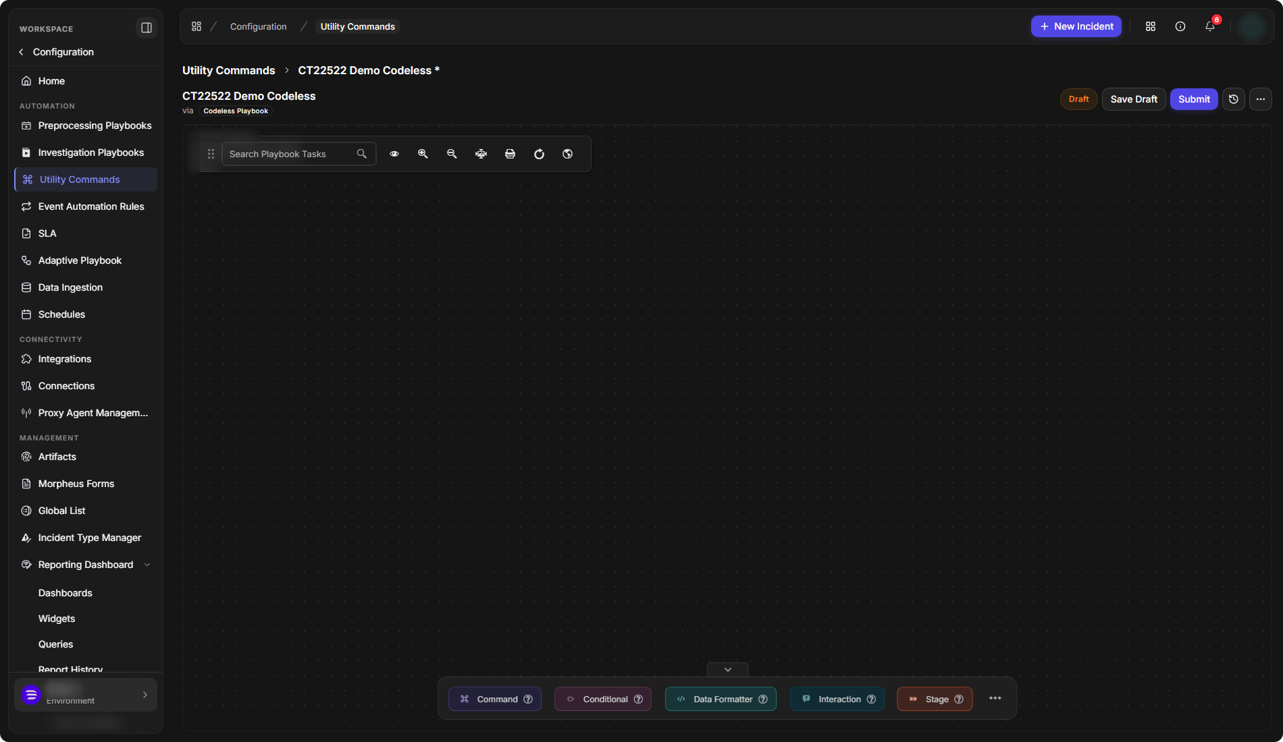Click the globe icon in the canvas toolbar

pos(568,154)
